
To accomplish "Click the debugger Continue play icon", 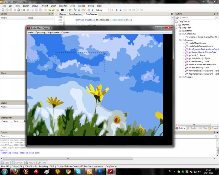I will pos(113,10).
